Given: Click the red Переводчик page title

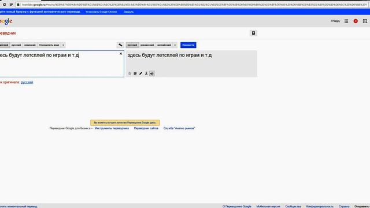Looking at the screenshot, I should tap(8, 34).
